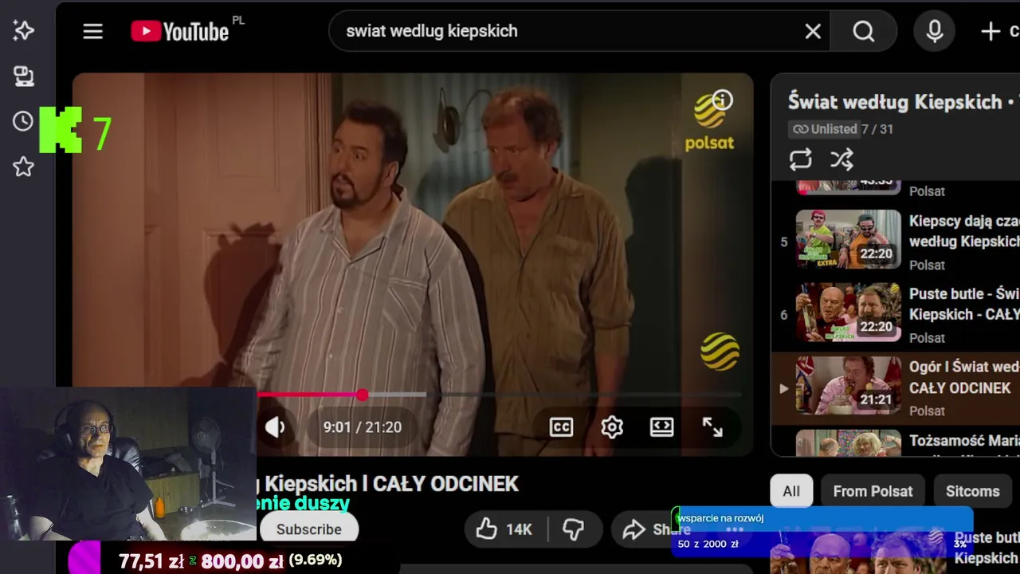Open the history clock sidebar icon
The width and height of the screenshot is (1020, 574).
click(23, 121)
